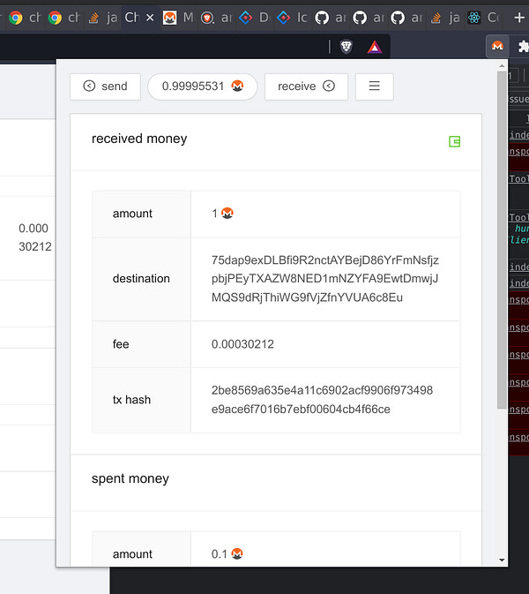Click the Brave rewards triangle icon

375,47
